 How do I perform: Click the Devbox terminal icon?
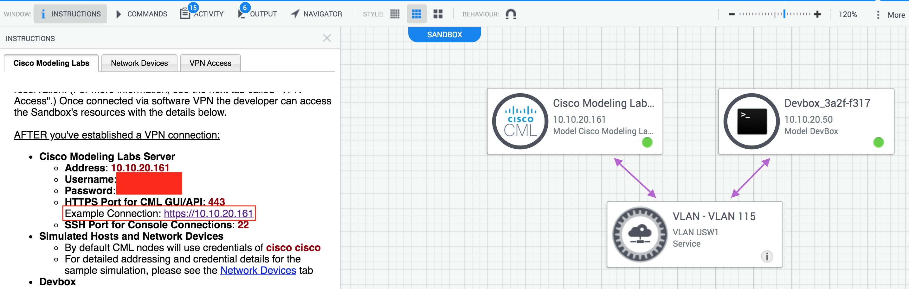(x=751, y=121)
